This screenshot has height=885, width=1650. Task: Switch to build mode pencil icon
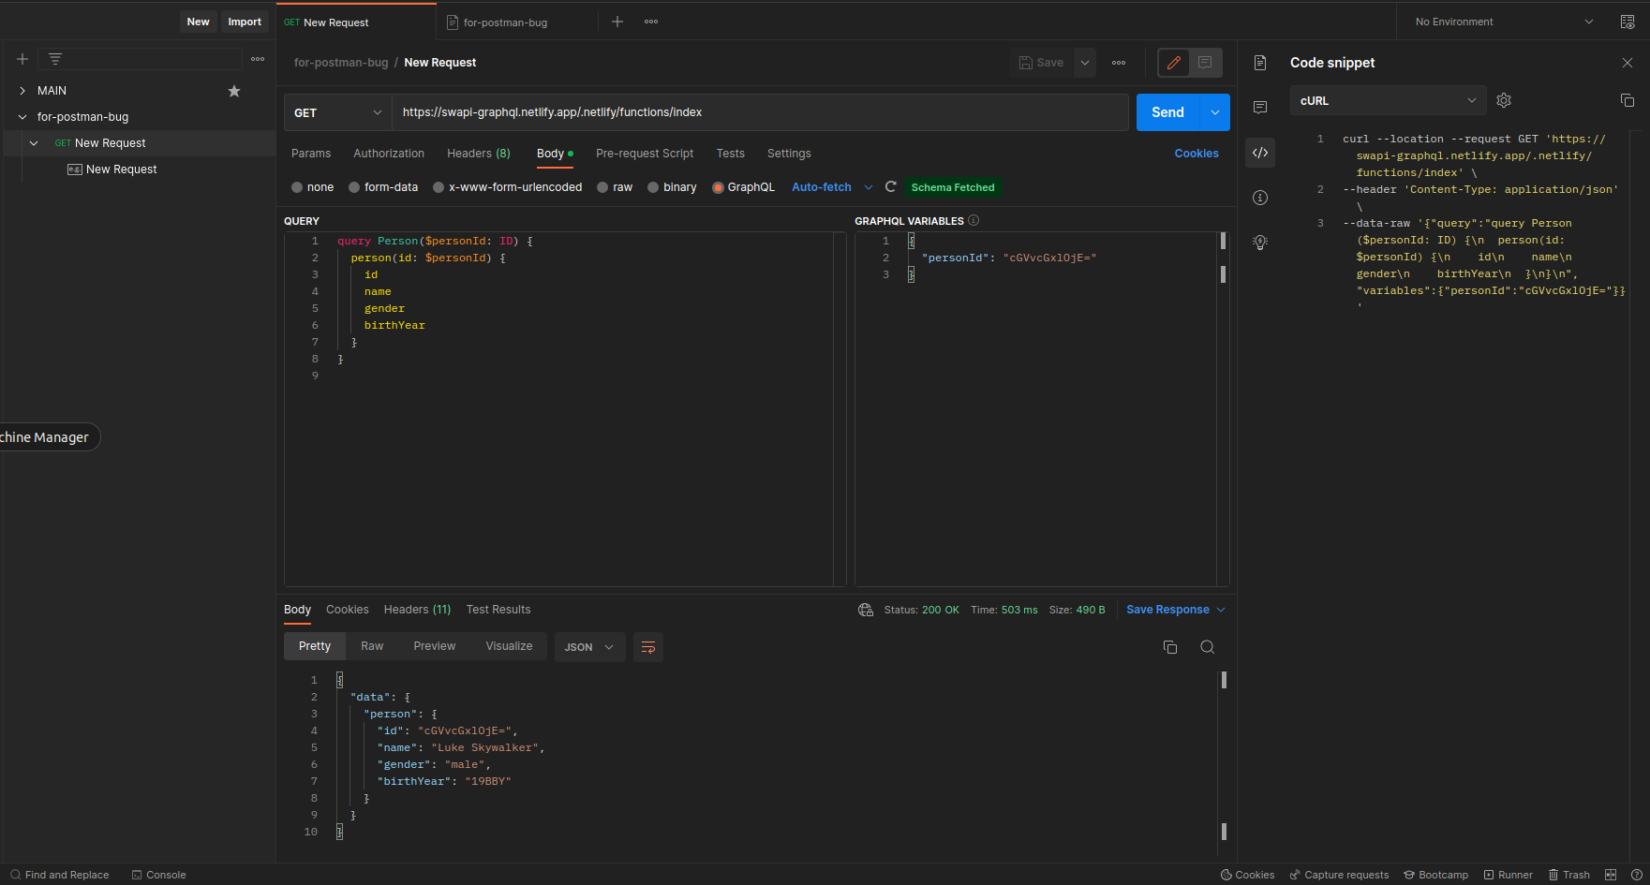pos(1174,63)
